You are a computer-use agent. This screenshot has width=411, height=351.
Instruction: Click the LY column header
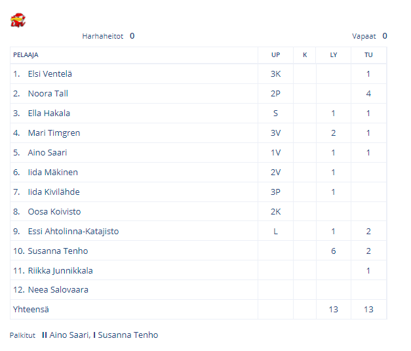(334, 55)
